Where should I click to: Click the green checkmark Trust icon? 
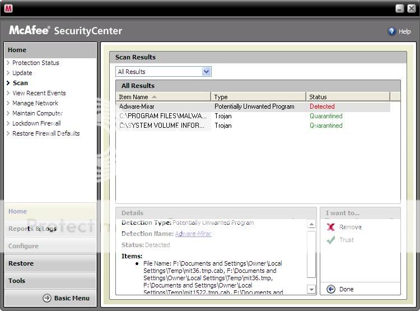tap(331, 240)
